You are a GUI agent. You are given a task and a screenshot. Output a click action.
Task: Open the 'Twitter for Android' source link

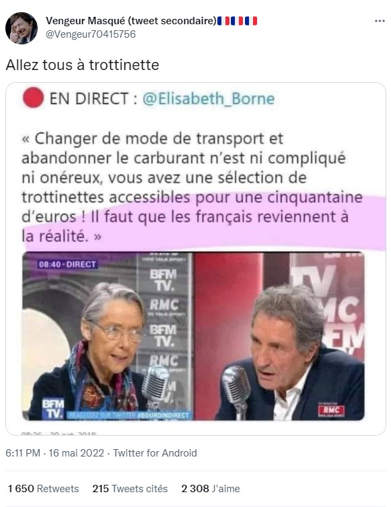point(155,453)
